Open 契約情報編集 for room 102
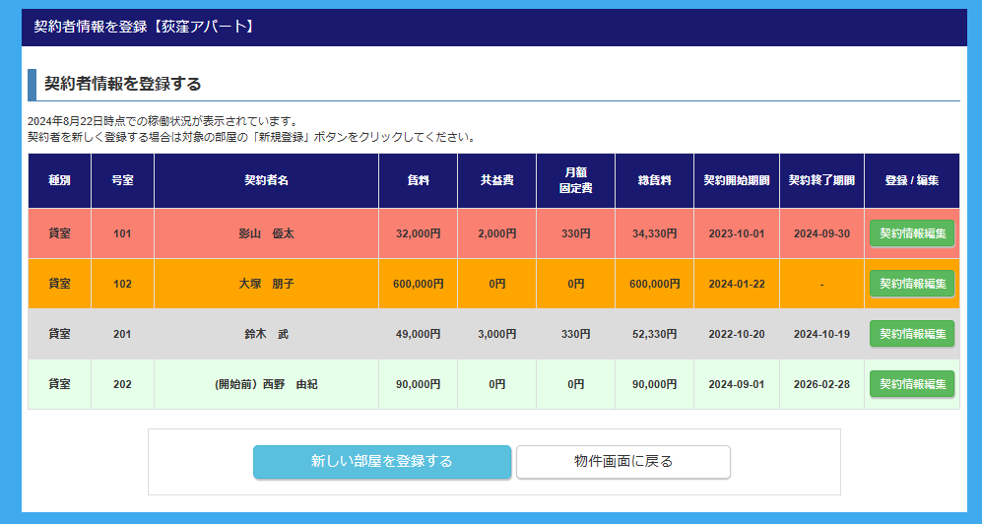The height and width of the screenshot is (524, 982). 911,284
